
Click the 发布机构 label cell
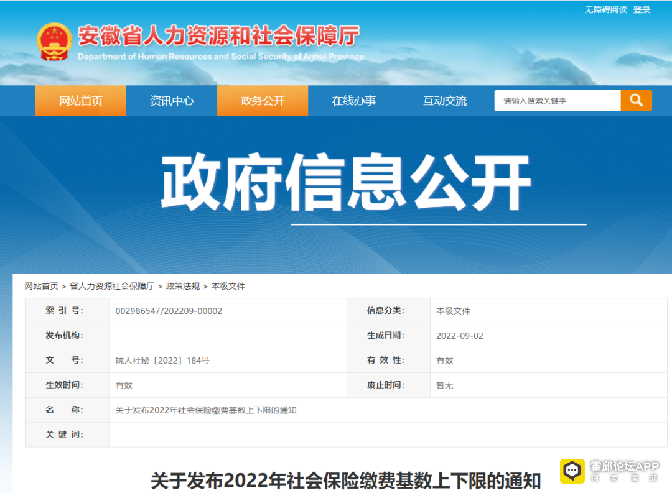(x=67, y=335)
